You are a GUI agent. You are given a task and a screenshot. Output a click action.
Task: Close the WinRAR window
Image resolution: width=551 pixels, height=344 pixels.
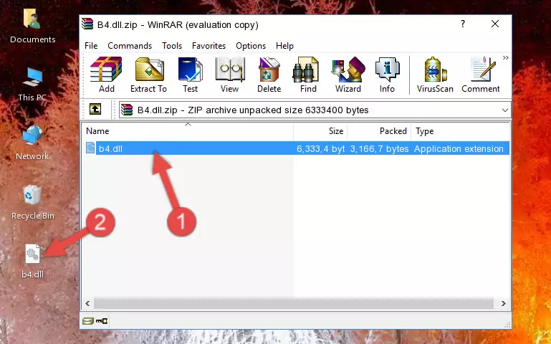[x=495, y=24]
